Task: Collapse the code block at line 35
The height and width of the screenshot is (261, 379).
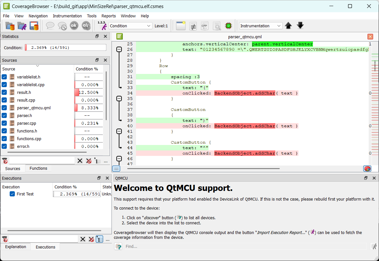Action: [119, 98]
